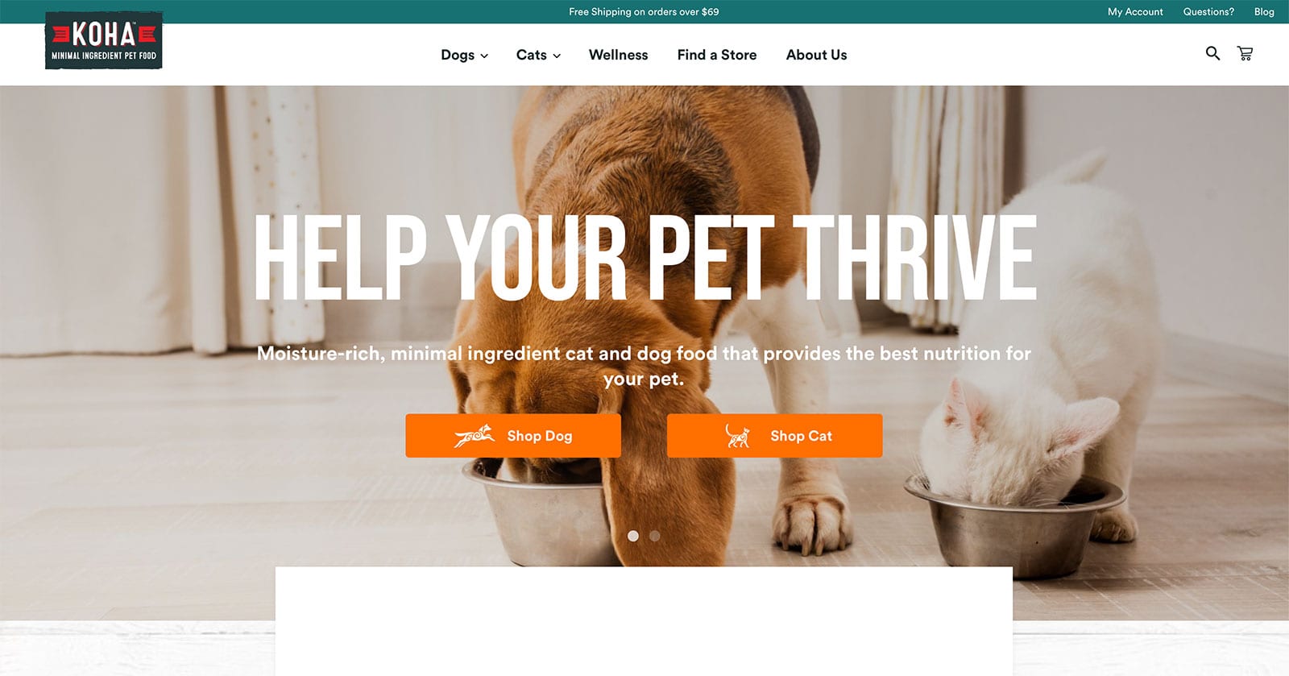Open the shopping cart icon
This screenshot has height=676, width=1289.
[1245, 53]
